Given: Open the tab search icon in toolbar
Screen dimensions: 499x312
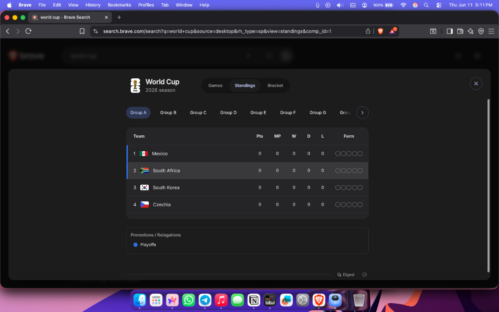Looking at the screenshot, I should coord(433,31).
